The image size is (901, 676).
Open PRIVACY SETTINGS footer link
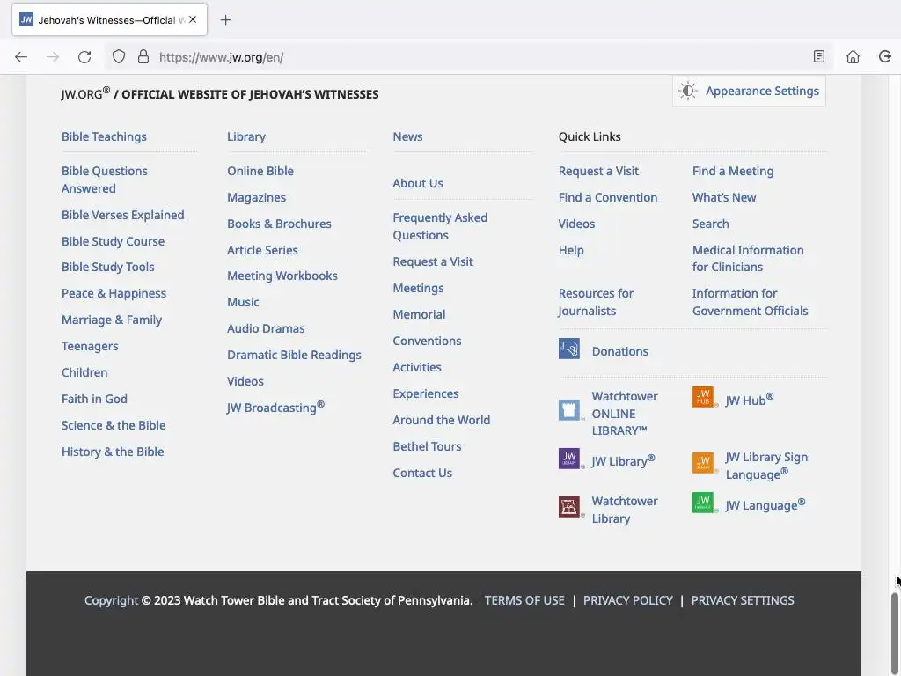(x=743, y=600)
